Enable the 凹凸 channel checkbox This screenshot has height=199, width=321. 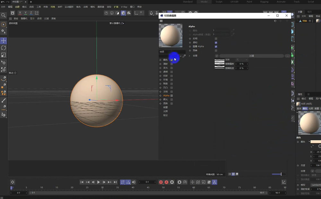pyautogui.click(x=171, y=87)
